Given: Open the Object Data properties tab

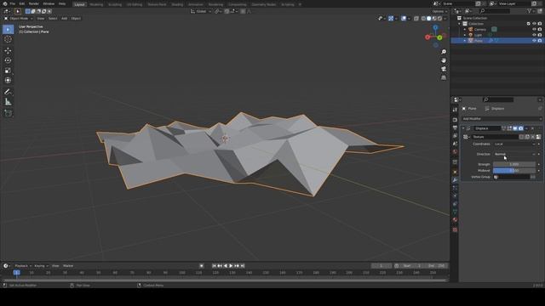Looking at the screenshot, I should [455, 212].
